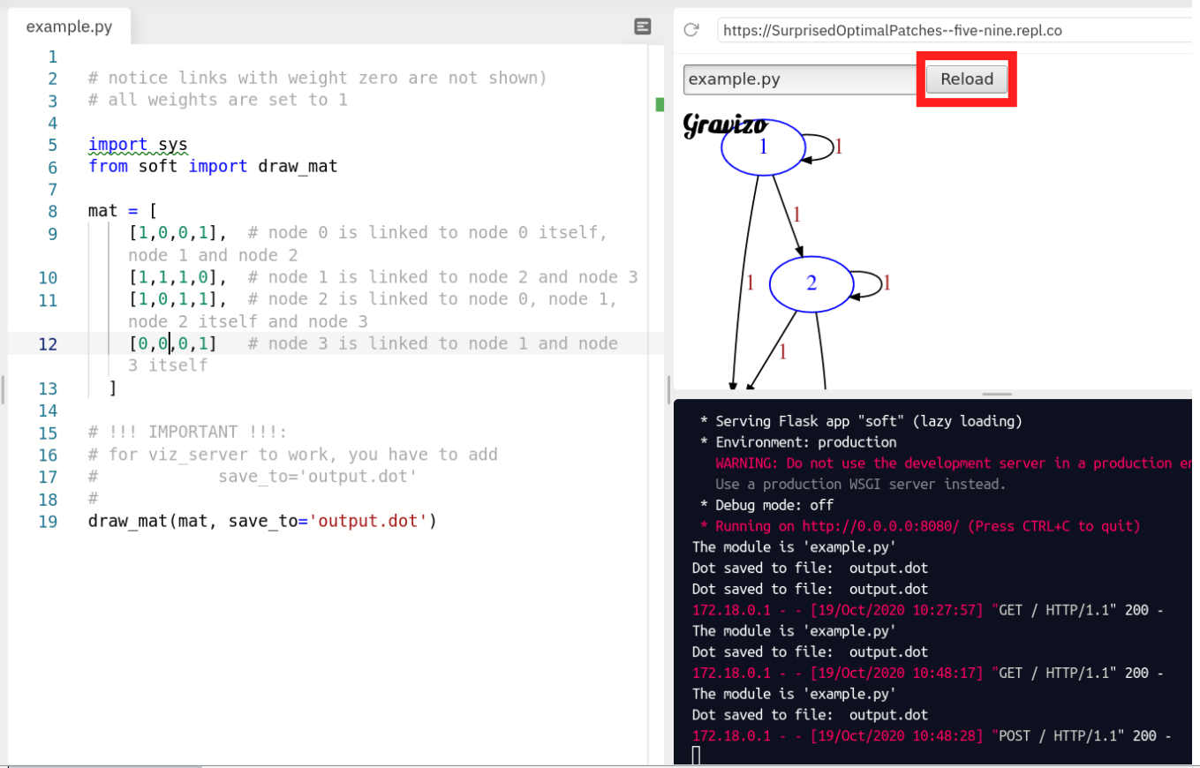The height and width of the screenshot is (768, 1200).
Task: Click '# all weights are set to 1' comment
Action: [x=218, y=100]
